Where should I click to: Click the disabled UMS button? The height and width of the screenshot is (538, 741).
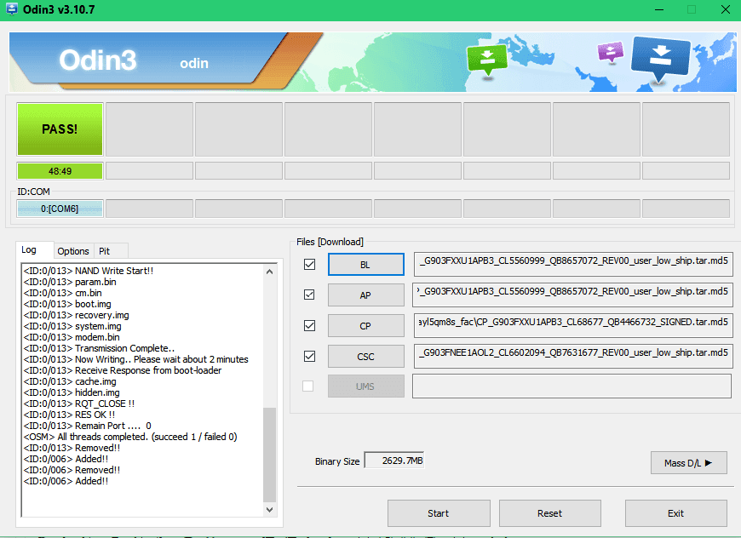365,386
